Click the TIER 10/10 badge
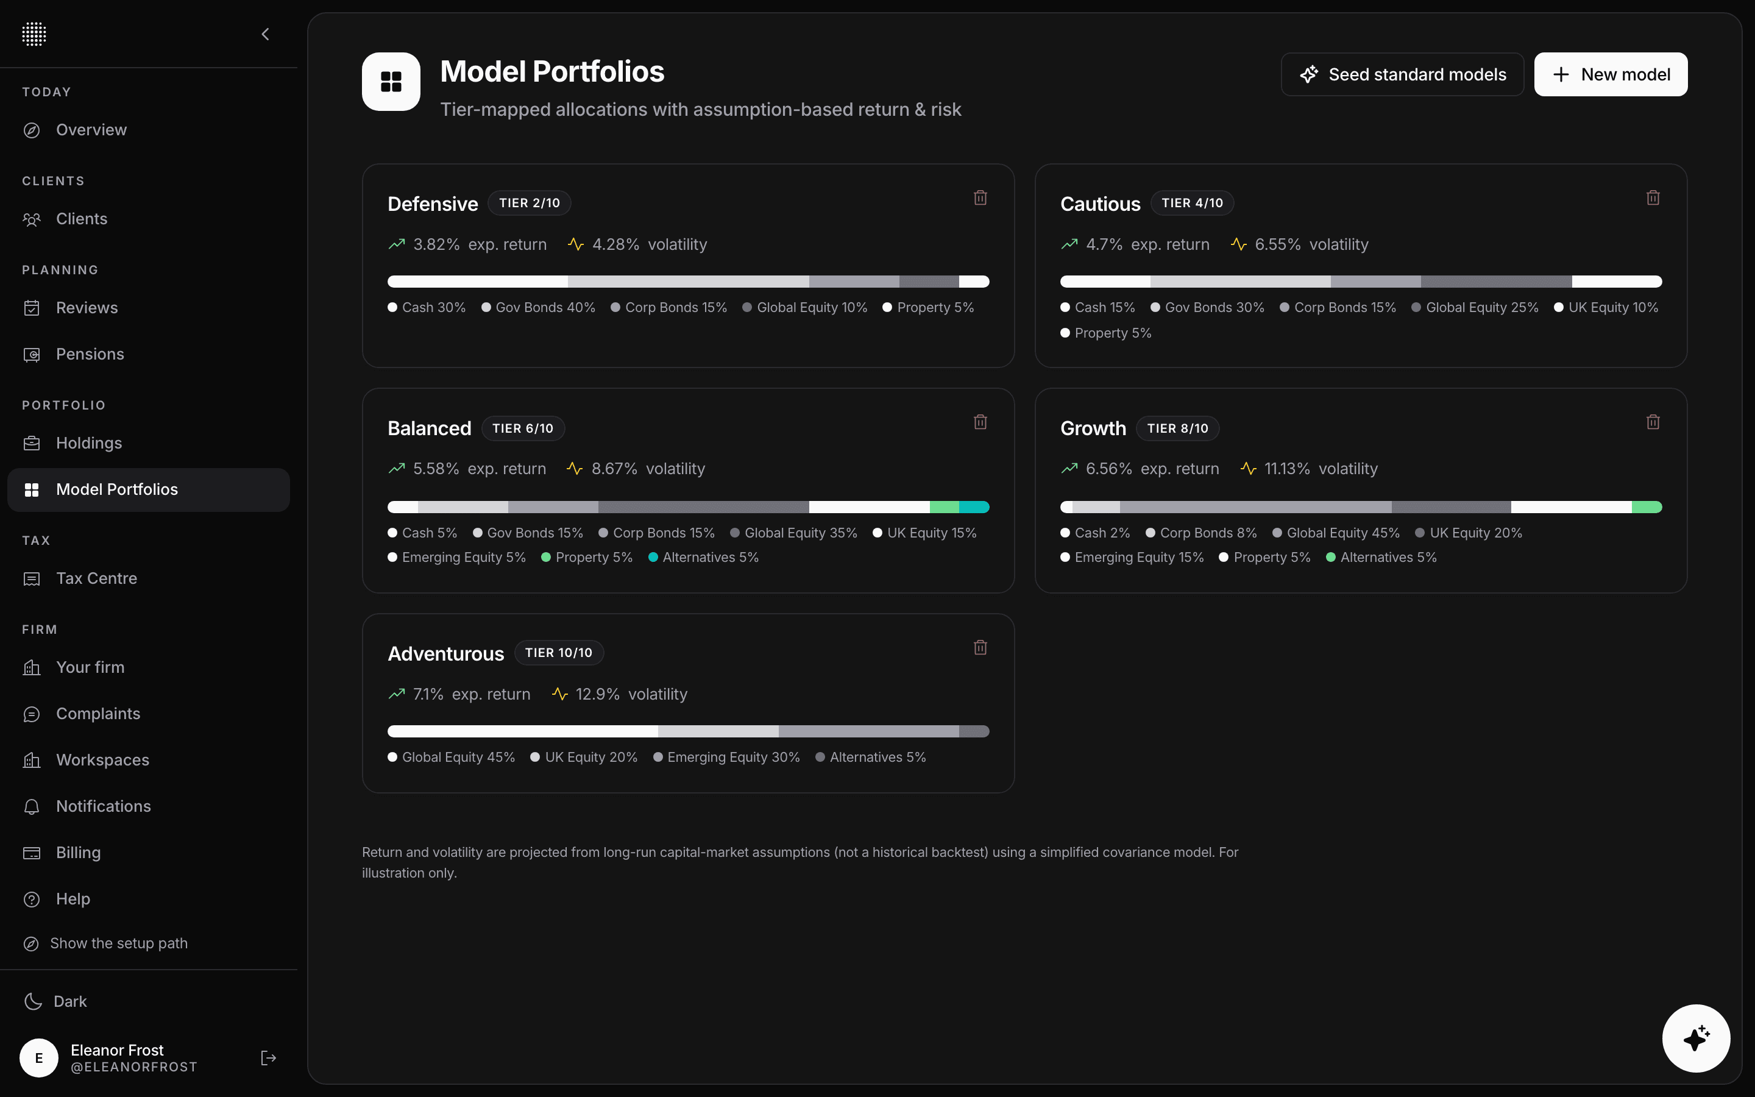The width and height of the screenshot is (1755, 1097). pyautogui.click(x=559, y=653)
